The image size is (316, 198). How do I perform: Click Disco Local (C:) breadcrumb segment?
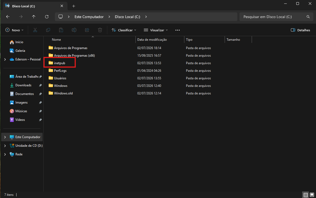tap(127, 17)
